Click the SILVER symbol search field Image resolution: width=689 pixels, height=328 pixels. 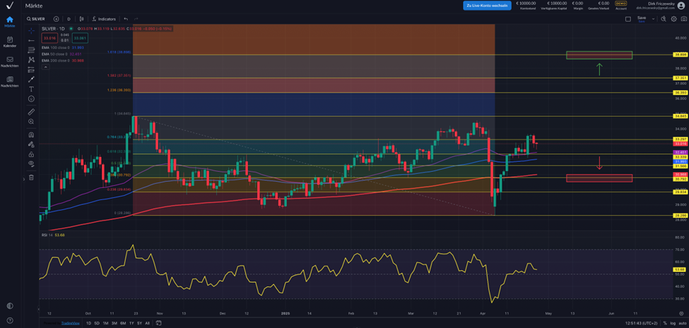[x=38, y=19]
